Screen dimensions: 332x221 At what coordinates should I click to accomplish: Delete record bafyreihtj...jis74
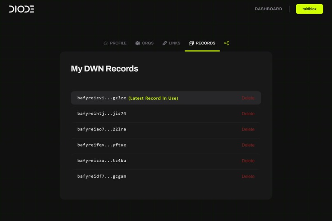click(248, 114)
